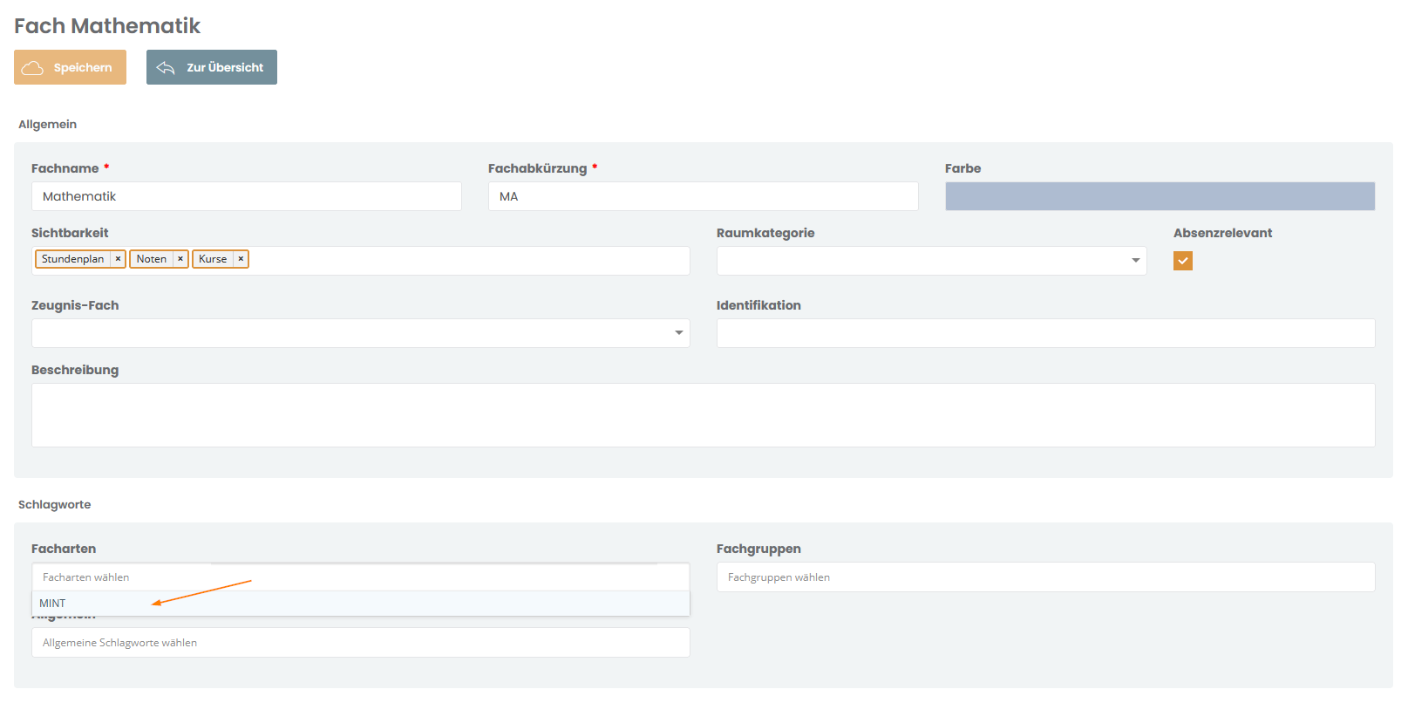The height and width of the screenshot is (703, 1408).
Task: Click the Noten tag label
Action: point(152,259)
